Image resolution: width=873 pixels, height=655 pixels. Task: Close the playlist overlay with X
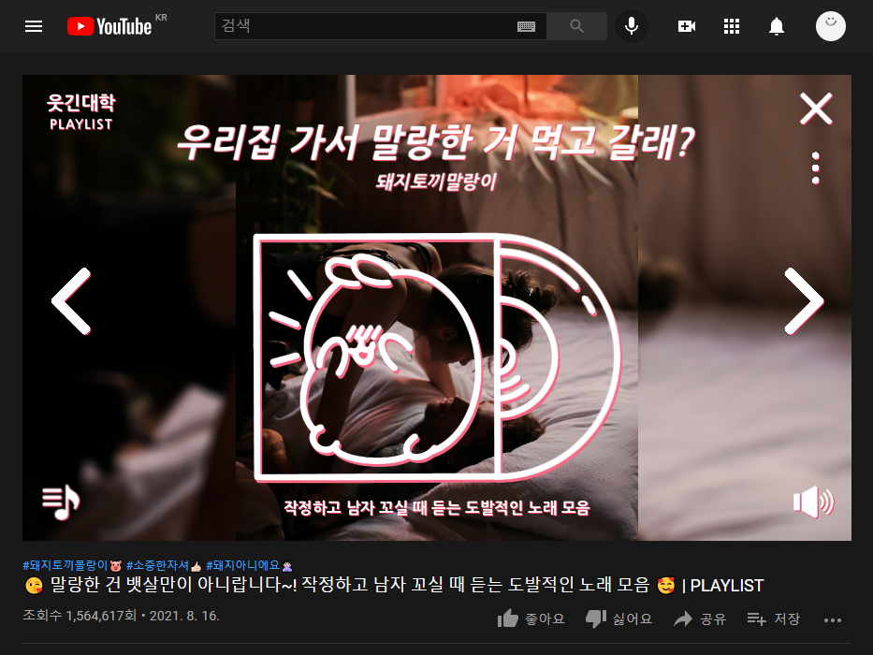pyautogui.click(x=816, y=109)
